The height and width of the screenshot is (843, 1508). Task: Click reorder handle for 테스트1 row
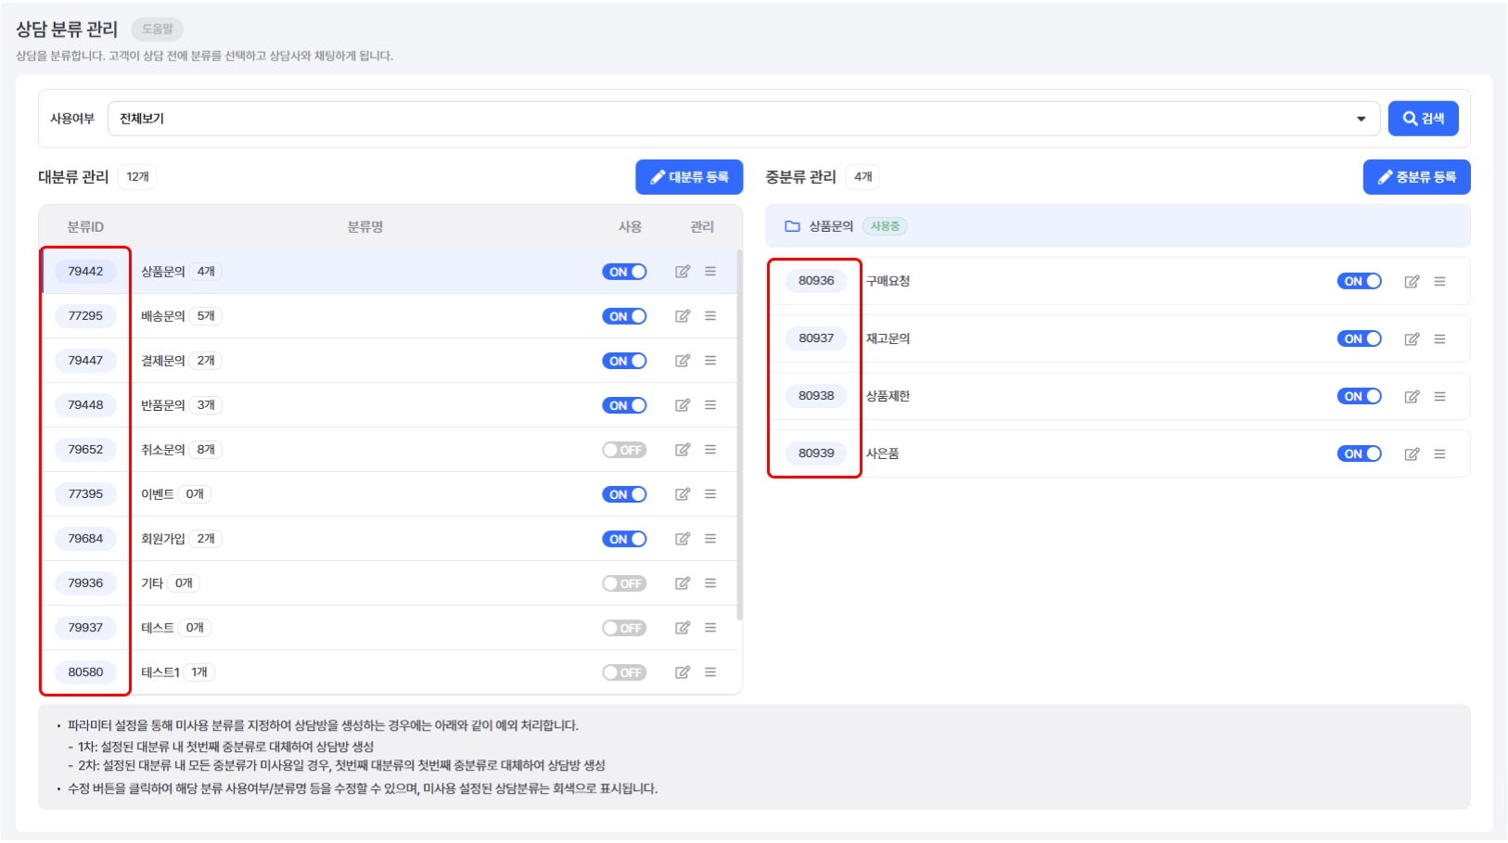[x=710, y=672]
